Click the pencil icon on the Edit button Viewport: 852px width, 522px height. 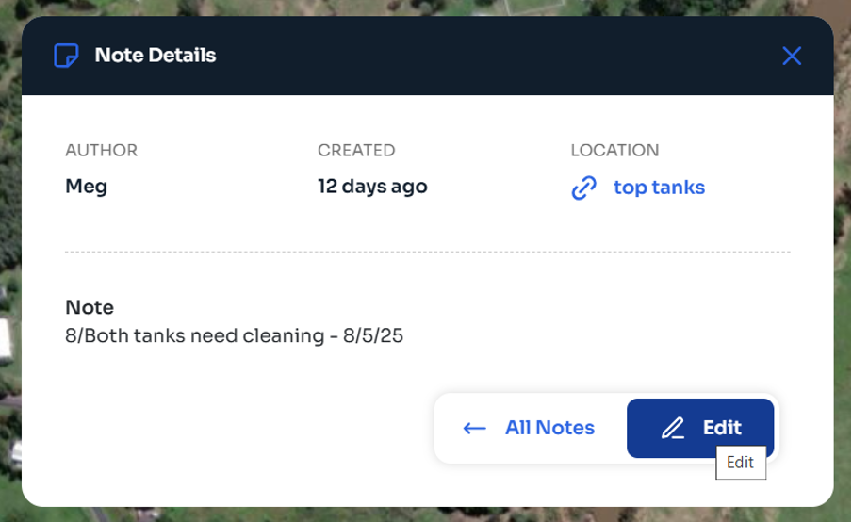click(673, 429)
